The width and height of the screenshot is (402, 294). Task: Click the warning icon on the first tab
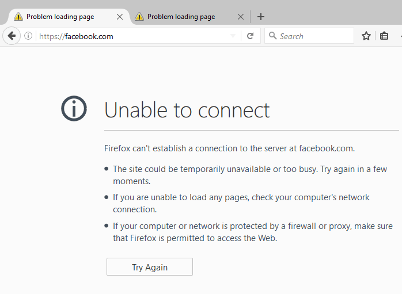click(x=18, y=16)
